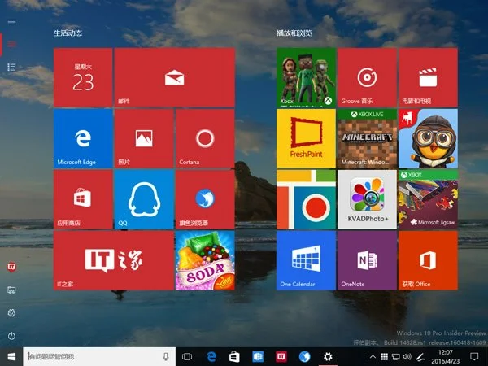Launch KVADPhoto+ tile

[x=367, y=199]
